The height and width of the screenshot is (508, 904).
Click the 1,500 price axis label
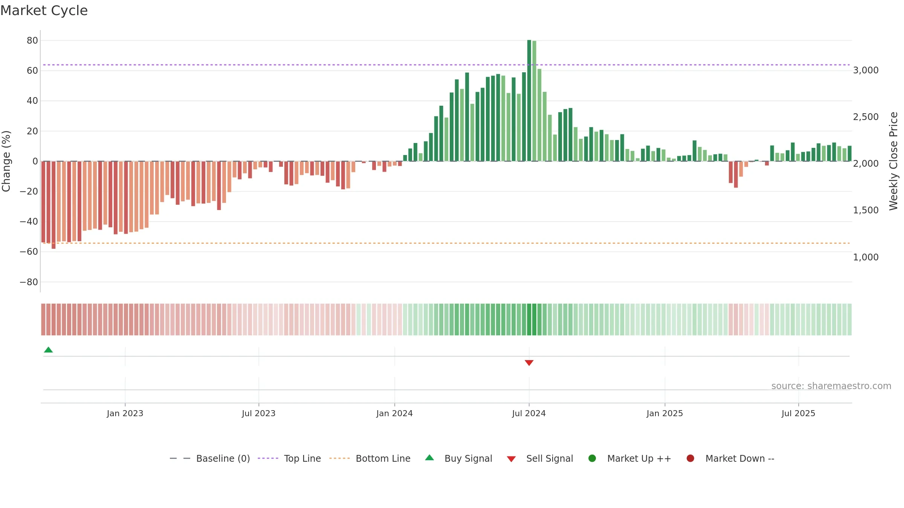pyautogui.click(x=866, y=210)
